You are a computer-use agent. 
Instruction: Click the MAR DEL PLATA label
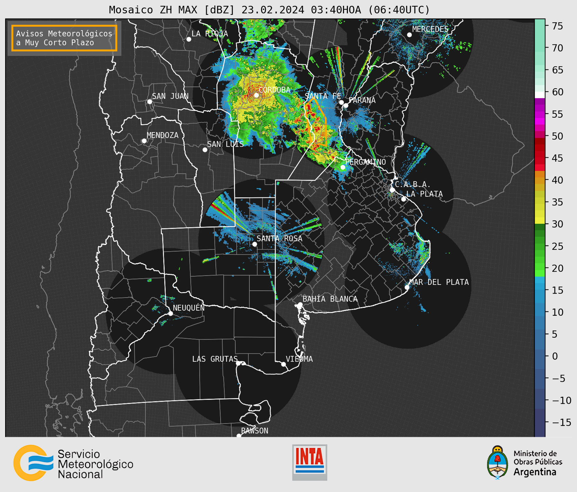[x=439, y=282]
